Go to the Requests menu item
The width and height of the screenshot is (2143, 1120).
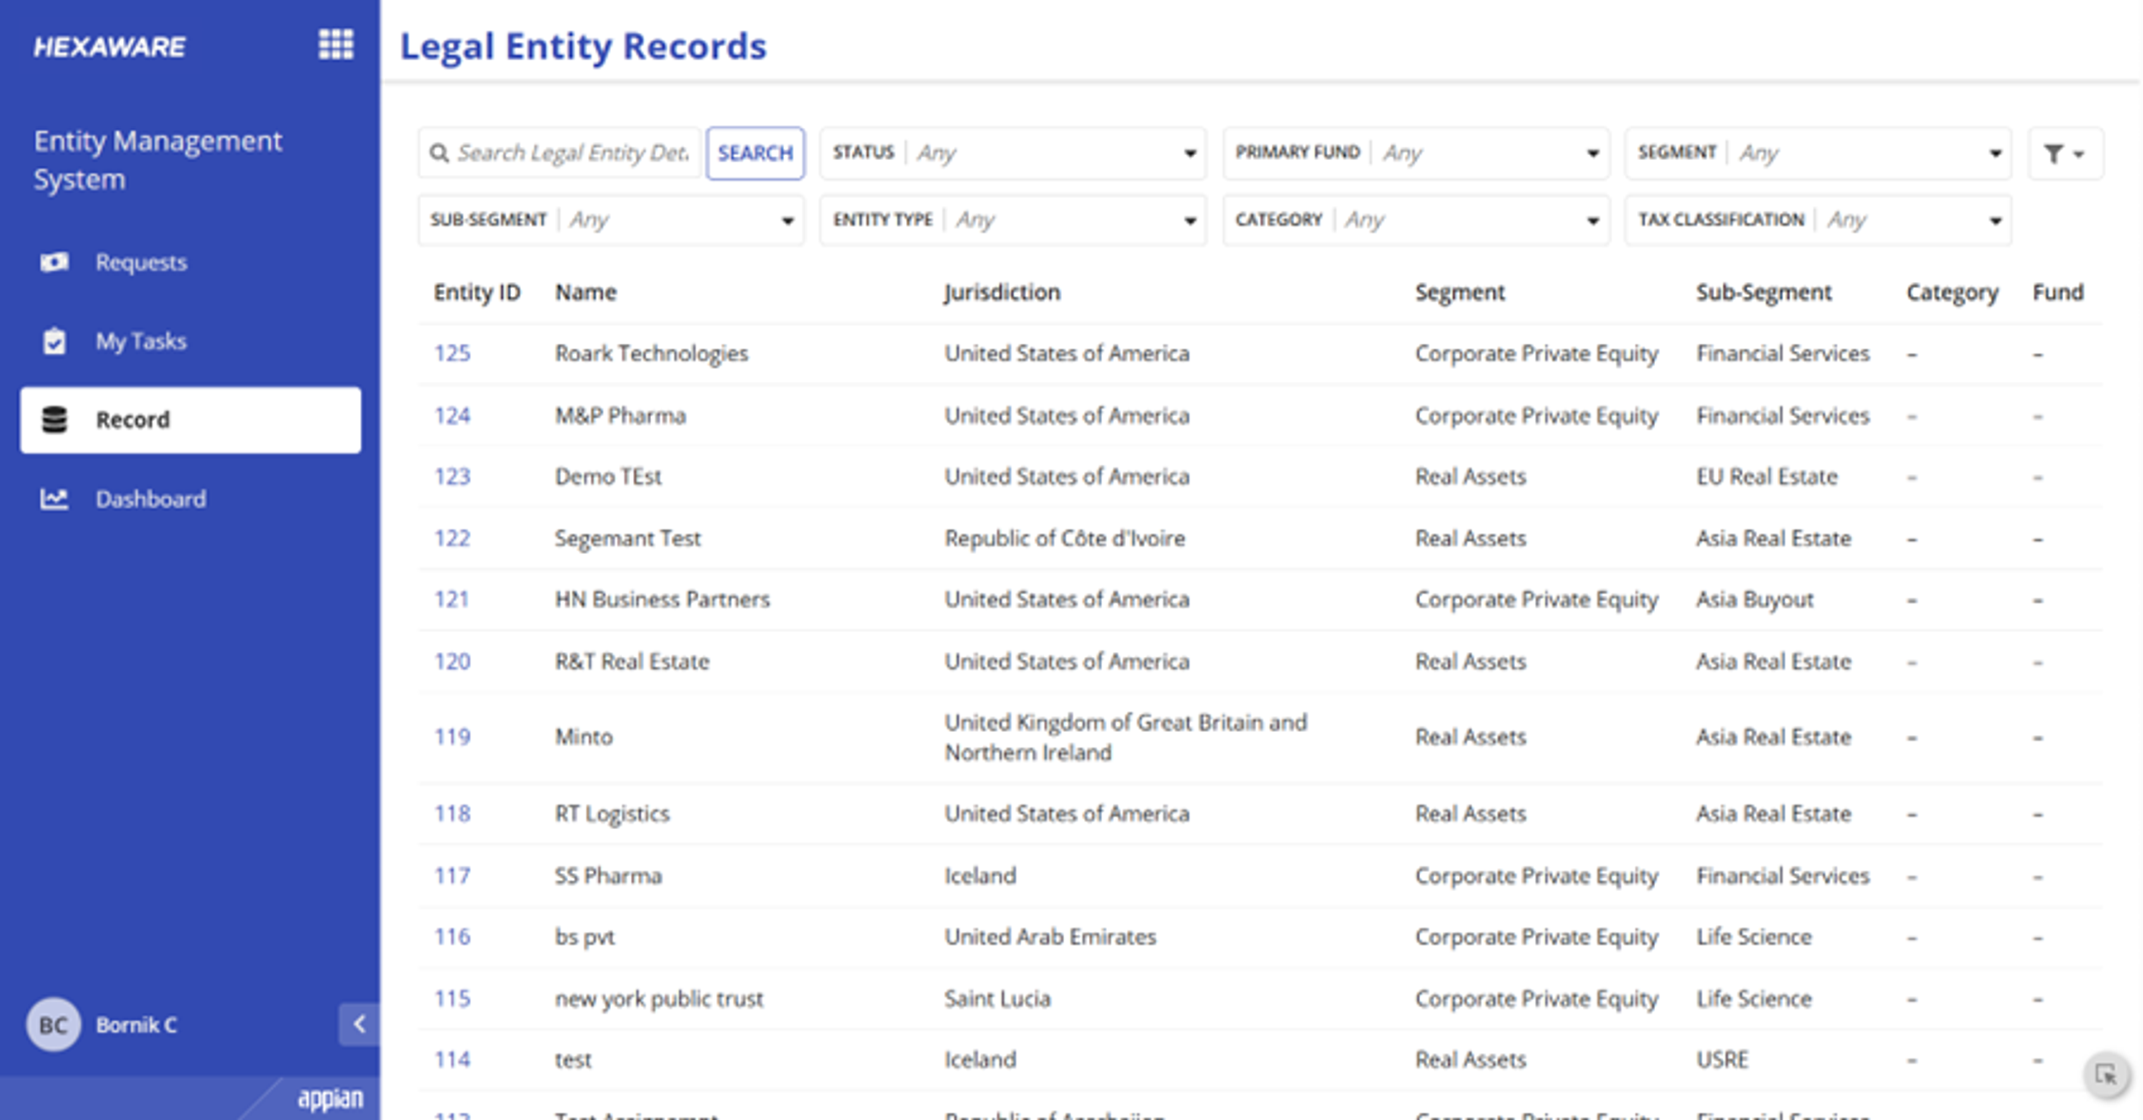(190, 262)
